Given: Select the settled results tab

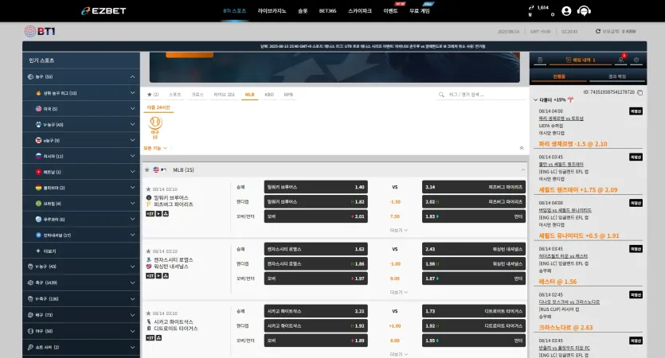Looking at the screenshot, I should tap(616, 76).
